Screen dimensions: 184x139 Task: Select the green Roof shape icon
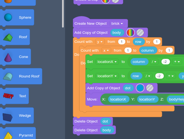point(8,38)
